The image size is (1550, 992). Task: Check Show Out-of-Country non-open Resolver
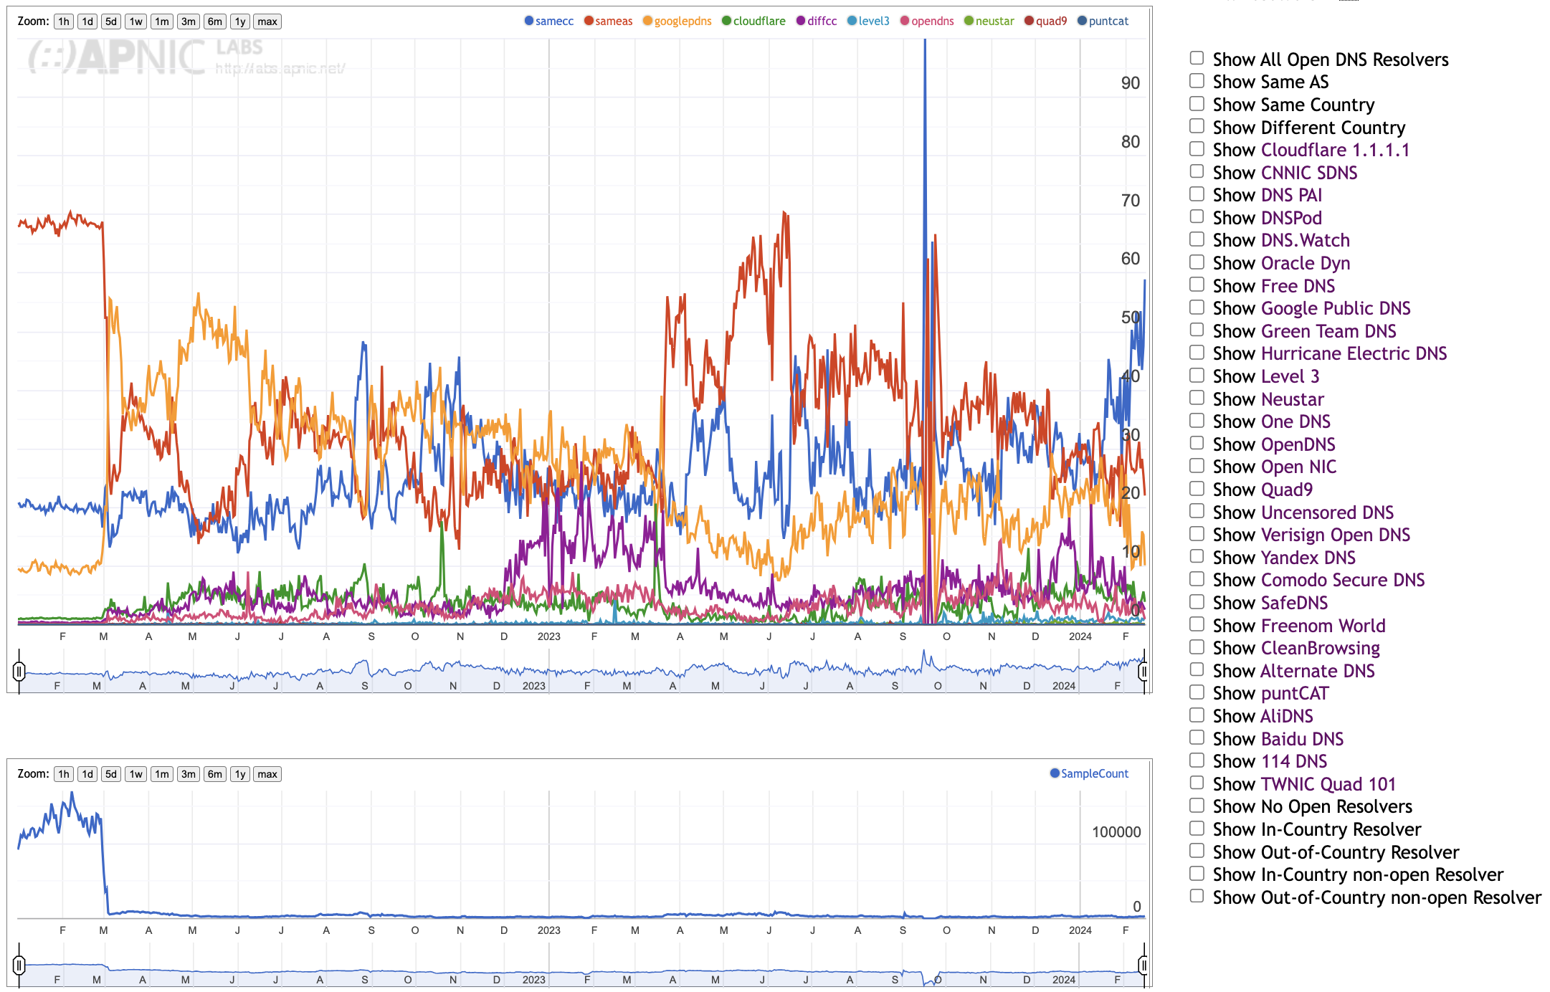pos(1197,896)
